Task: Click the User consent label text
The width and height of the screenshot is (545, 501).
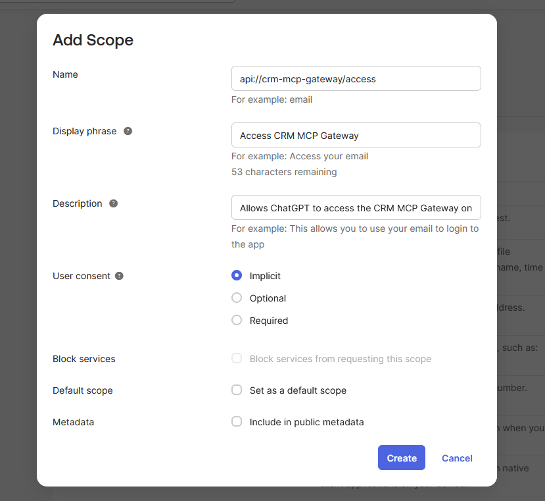Action: pos(82,276)
